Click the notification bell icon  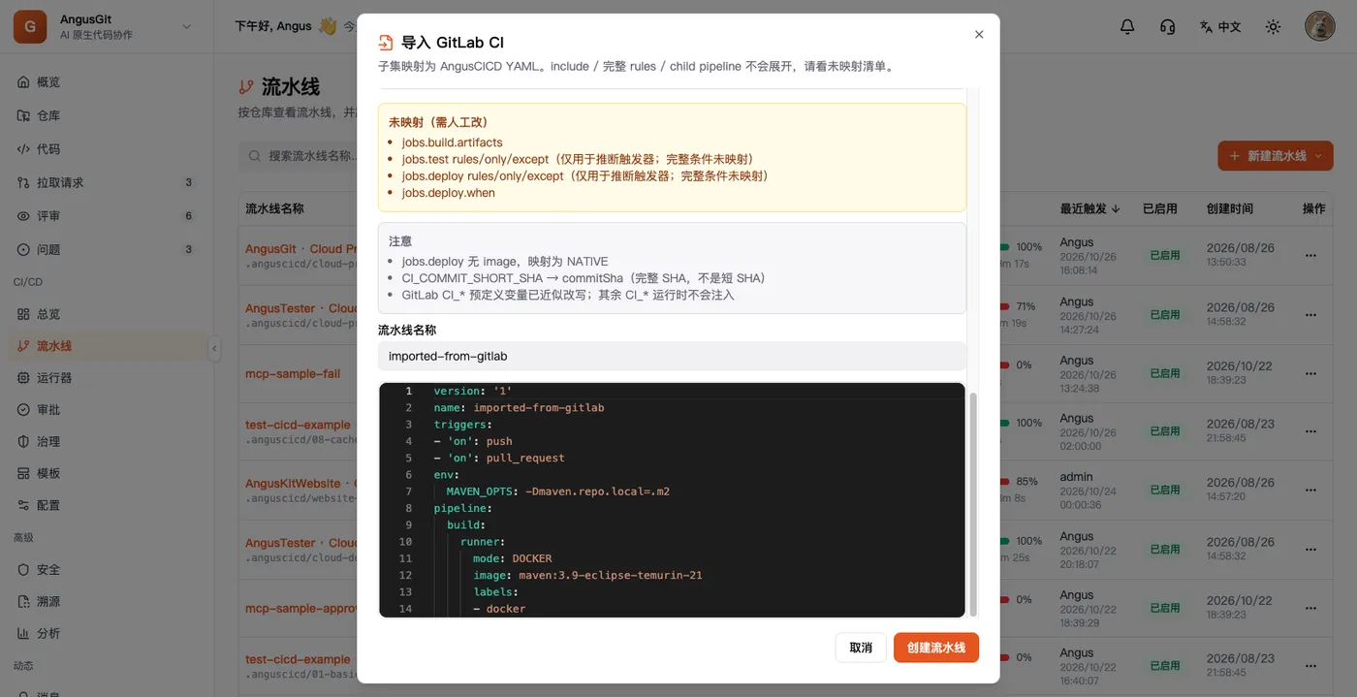[1127, 27]
